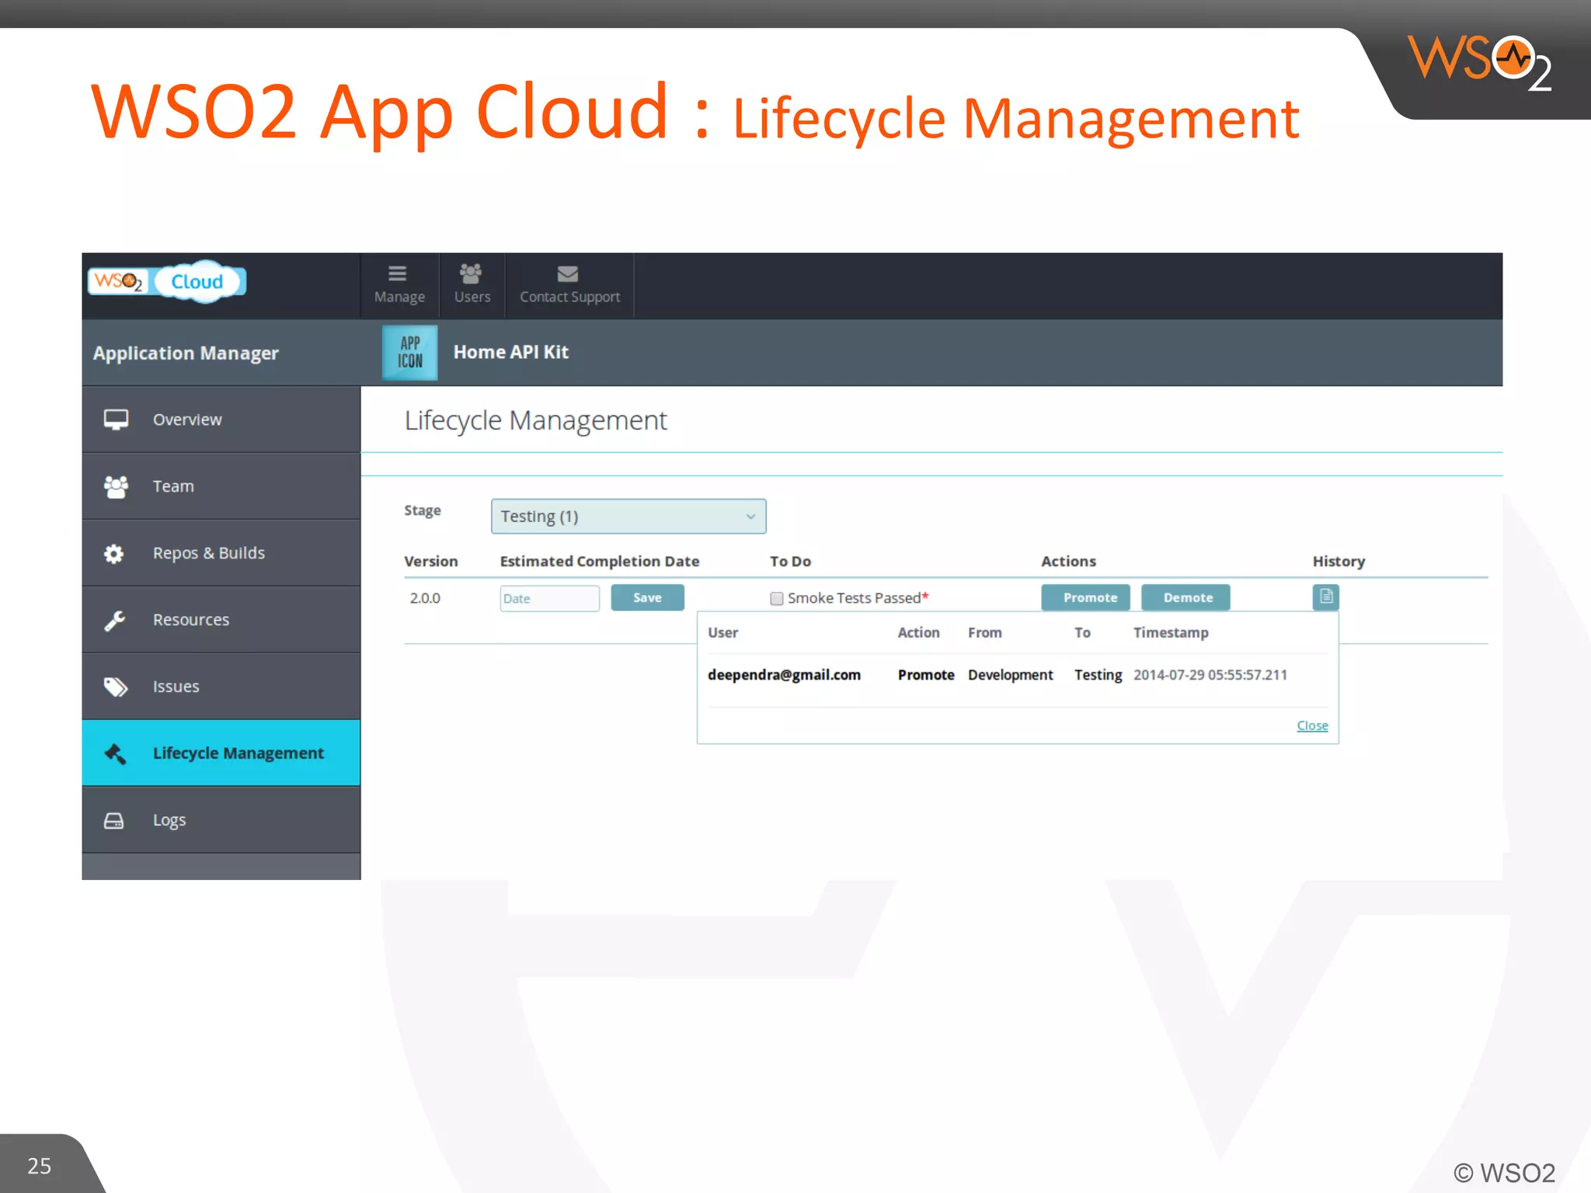Click the Users label in top bar

click(x=472, y=297)
